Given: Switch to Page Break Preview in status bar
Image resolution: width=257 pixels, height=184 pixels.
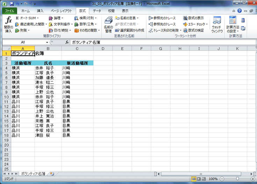Looking at the screenshot, I should 204,179.
